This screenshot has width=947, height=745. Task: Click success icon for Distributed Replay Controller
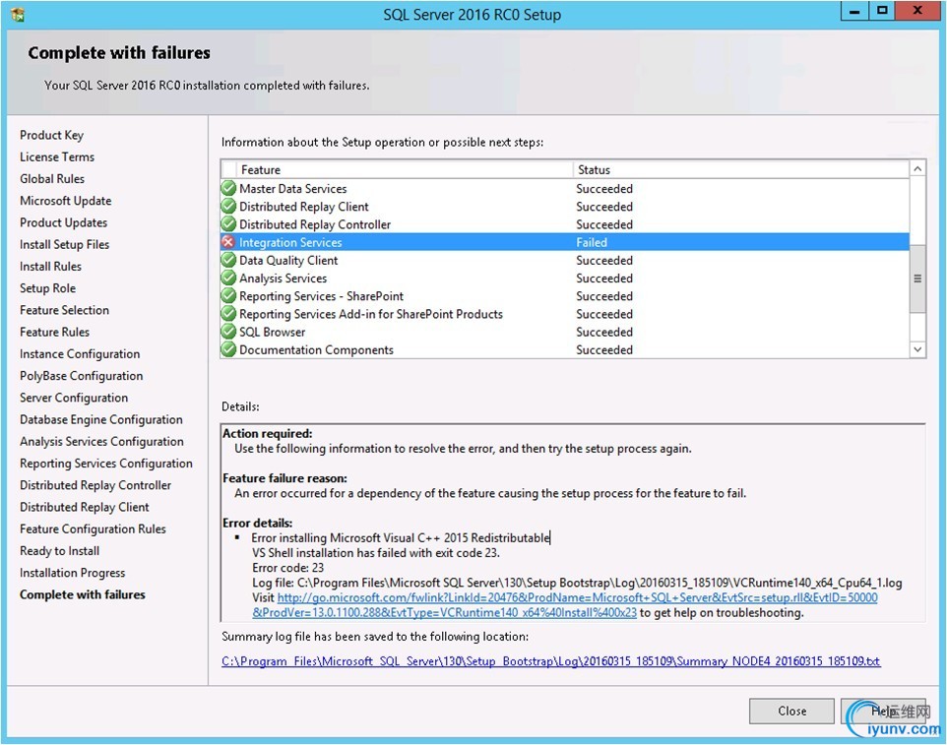click(x=228, y=224)
